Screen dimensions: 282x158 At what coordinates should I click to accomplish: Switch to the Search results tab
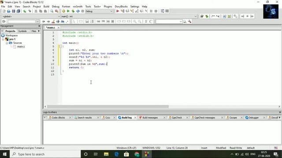click(x=85, y=118)
